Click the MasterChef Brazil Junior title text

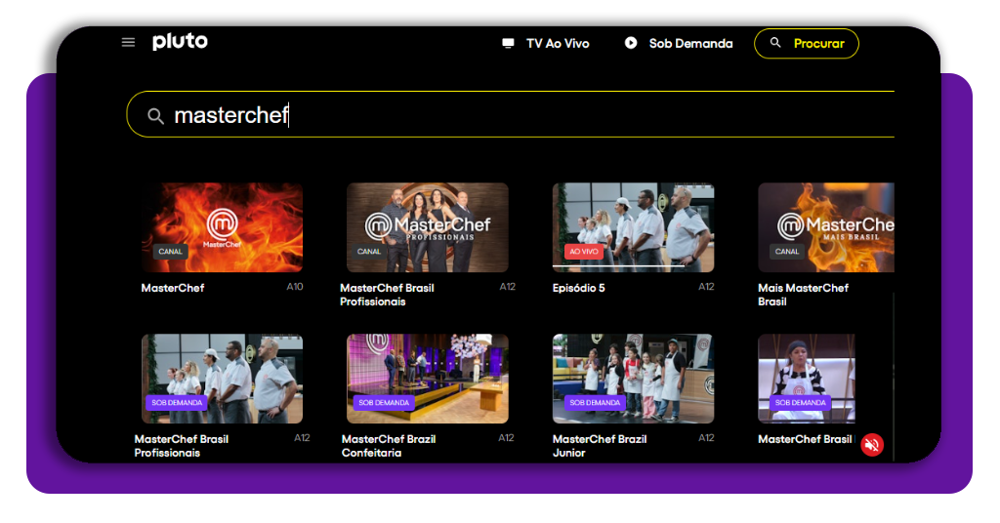click(600, 446)
